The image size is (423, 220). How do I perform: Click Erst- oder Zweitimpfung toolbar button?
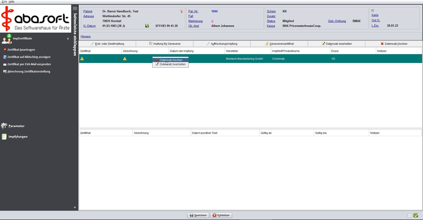(107, 44)
